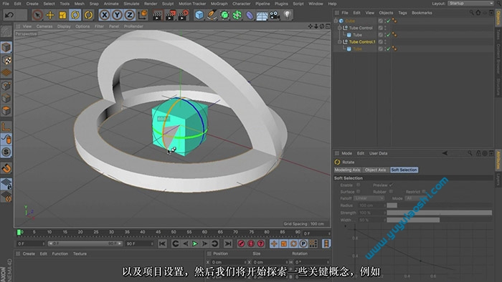Toggle Tube Control layer checkbox
This screenshot has width=502, height=282.
tap(380, 28)
